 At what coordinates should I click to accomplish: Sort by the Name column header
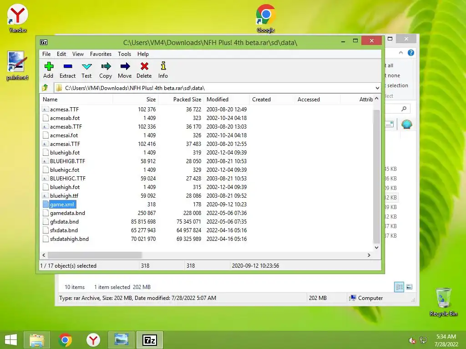tap(76, 100)
